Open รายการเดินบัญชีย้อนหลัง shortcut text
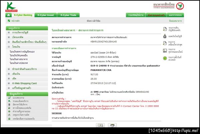The height and width of the screenshot is (134, 200). click(174, 29)
